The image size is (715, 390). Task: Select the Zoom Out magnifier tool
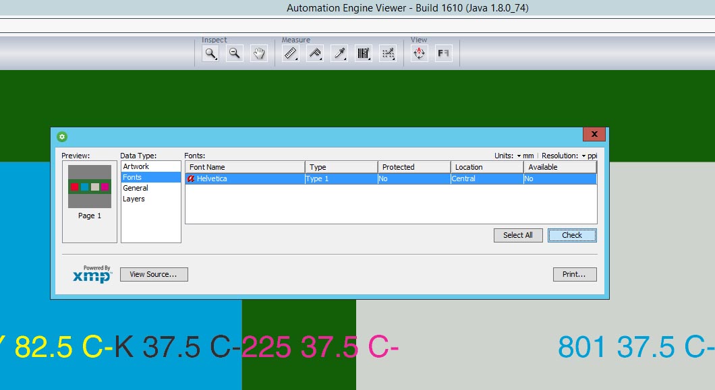234,54
